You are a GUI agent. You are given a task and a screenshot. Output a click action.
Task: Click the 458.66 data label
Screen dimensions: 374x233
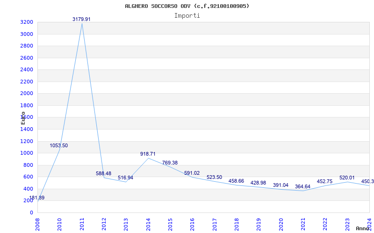tap(236, 181)
